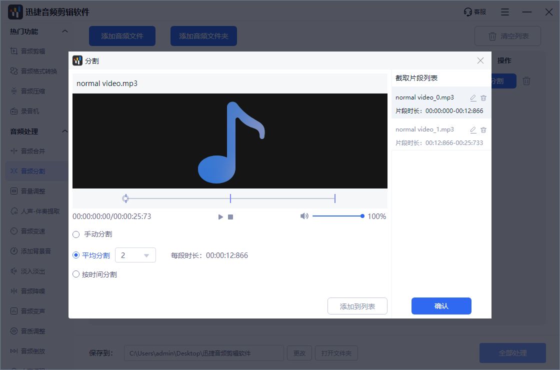Click the play button under the preview

[x=220, y=217]
